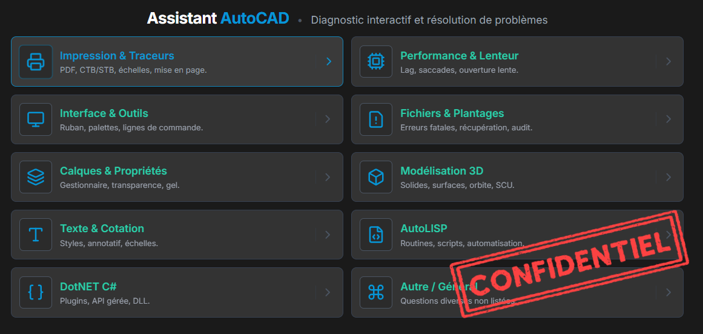This screenshot has height=334, width=703.
Task: Open the Calques & Propriétés chevron arrow
Action: click(x=328, y=177)
